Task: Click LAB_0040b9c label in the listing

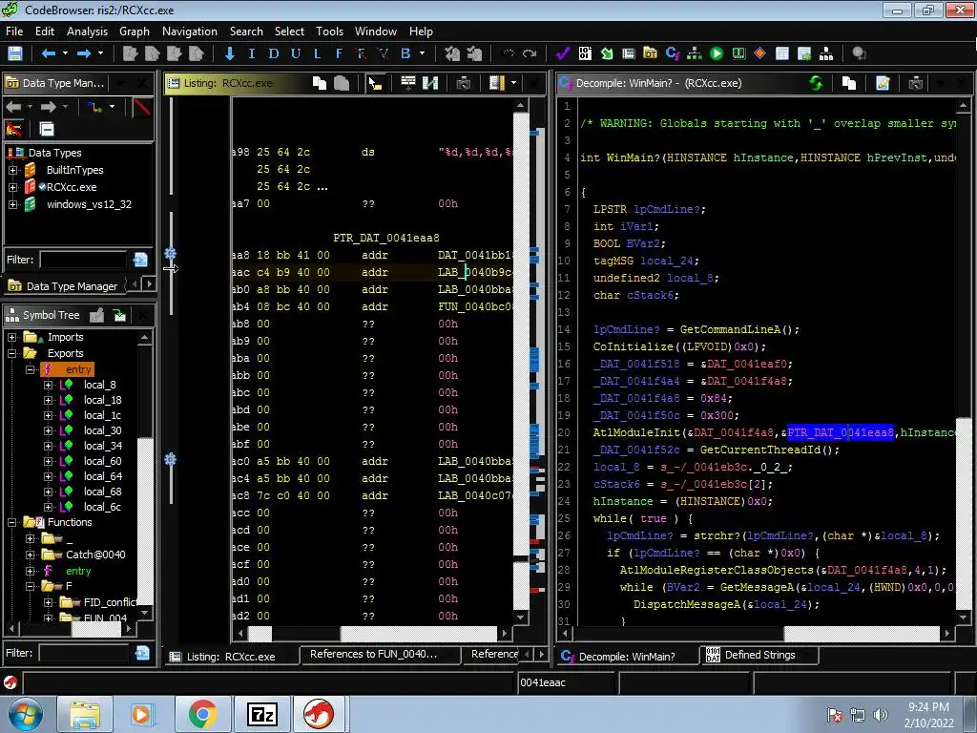Action: (x=475, y=272)
